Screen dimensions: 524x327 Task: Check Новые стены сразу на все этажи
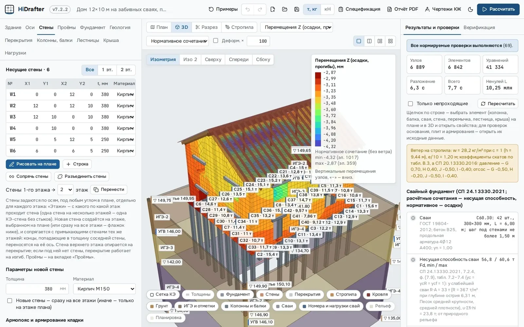click(9, 301)
